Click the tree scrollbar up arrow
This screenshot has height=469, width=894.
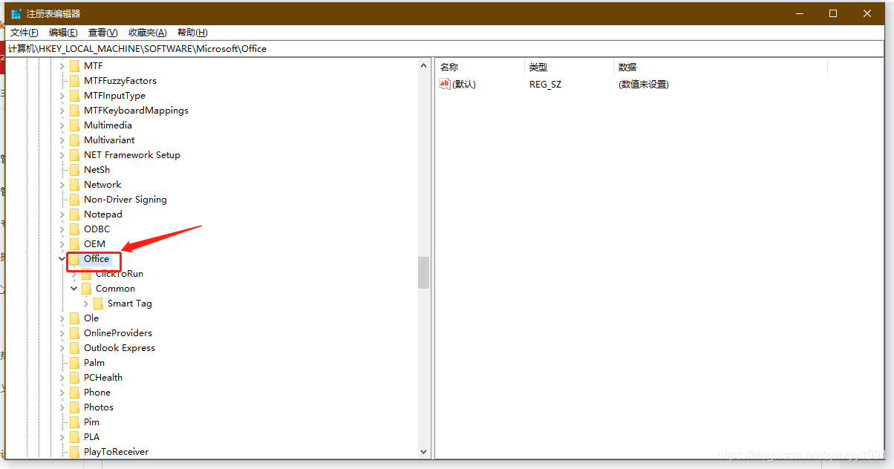[x=423, y=65]
